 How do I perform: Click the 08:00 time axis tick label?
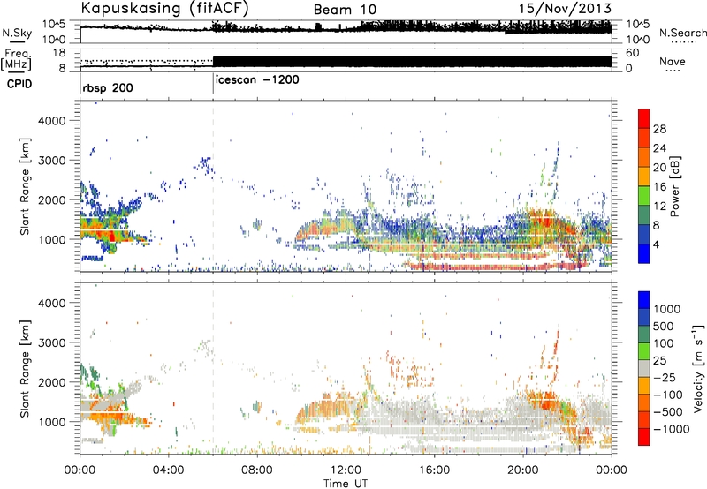click(x=257, y=470)
